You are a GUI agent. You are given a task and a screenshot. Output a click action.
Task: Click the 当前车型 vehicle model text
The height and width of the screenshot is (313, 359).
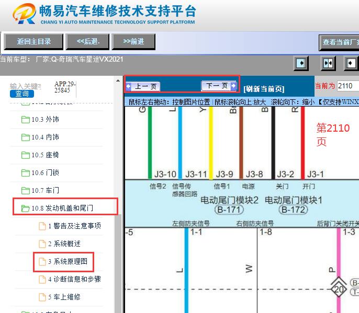(x=62, y=60)
